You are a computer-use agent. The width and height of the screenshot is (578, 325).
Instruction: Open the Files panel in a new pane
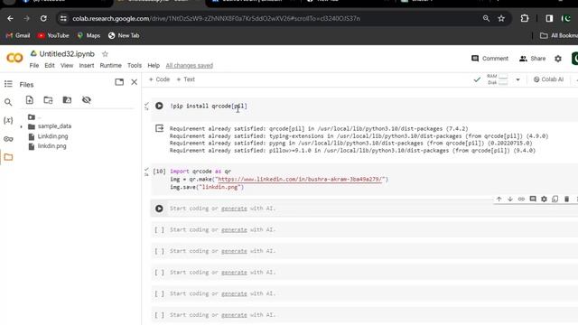pyautogui.click(x=119, y=82)
